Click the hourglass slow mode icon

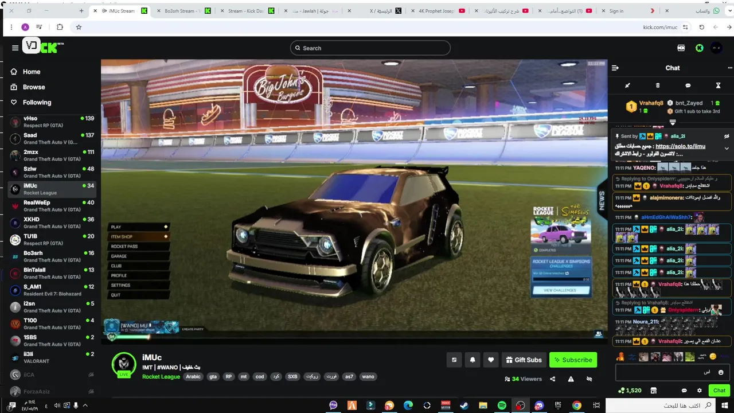tap(718, 85)
